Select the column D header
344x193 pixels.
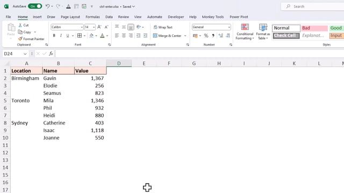point(119,63)
